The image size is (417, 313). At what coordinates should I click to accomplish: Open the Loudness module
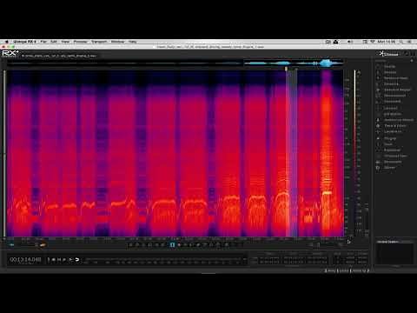393,131
